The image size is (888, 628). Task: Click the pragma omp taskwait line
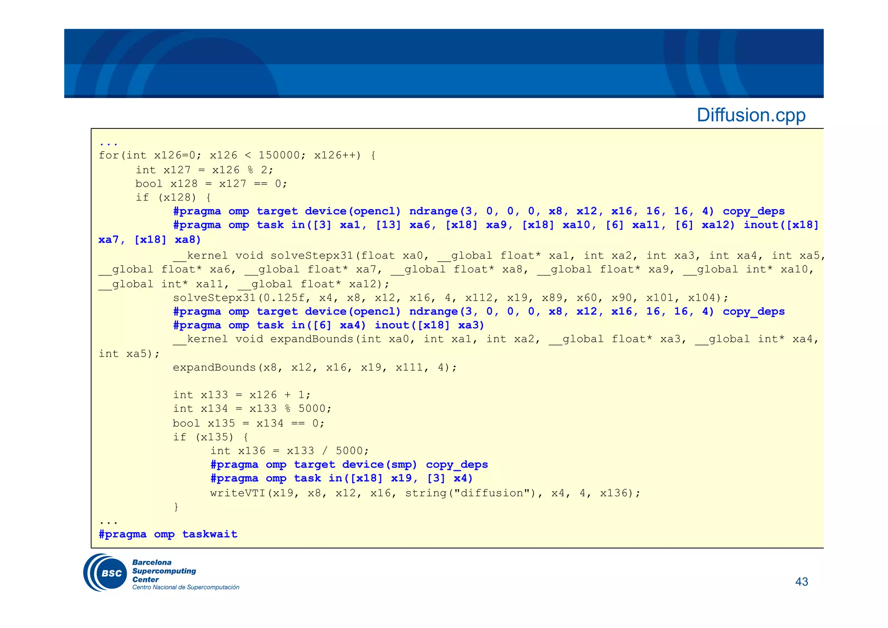(168, 534)
